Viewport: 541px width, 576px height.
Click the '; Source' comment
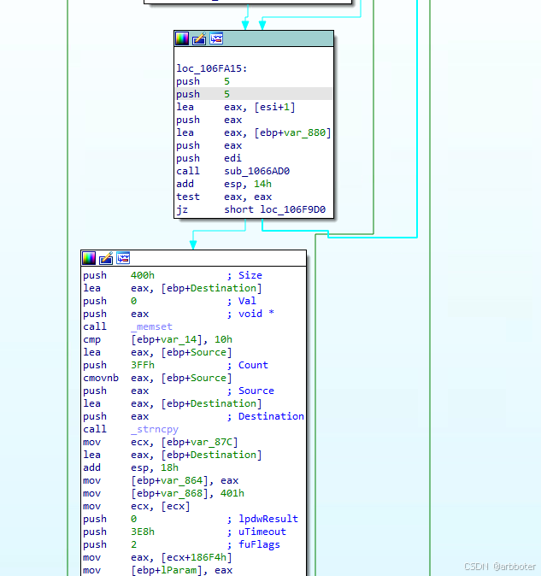(x=250, y=391)
